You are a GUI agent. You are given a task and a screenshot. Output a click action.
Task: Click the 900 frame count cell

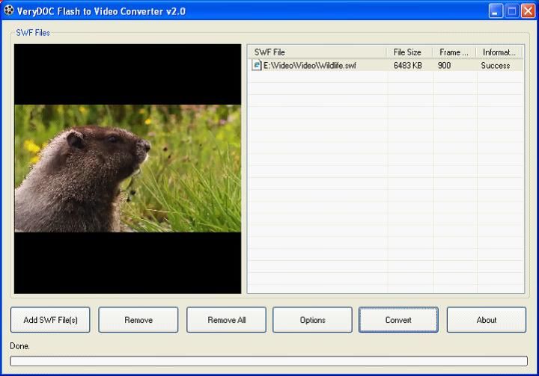coord(444,65)
